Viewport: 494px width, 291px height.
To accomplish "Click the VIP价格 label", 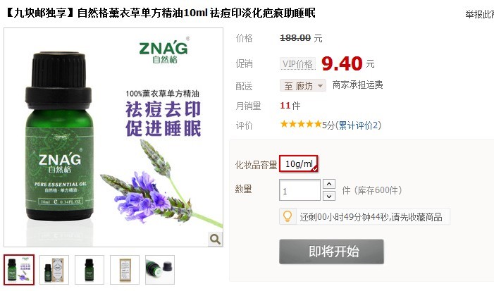I will (x=297, y=64).
